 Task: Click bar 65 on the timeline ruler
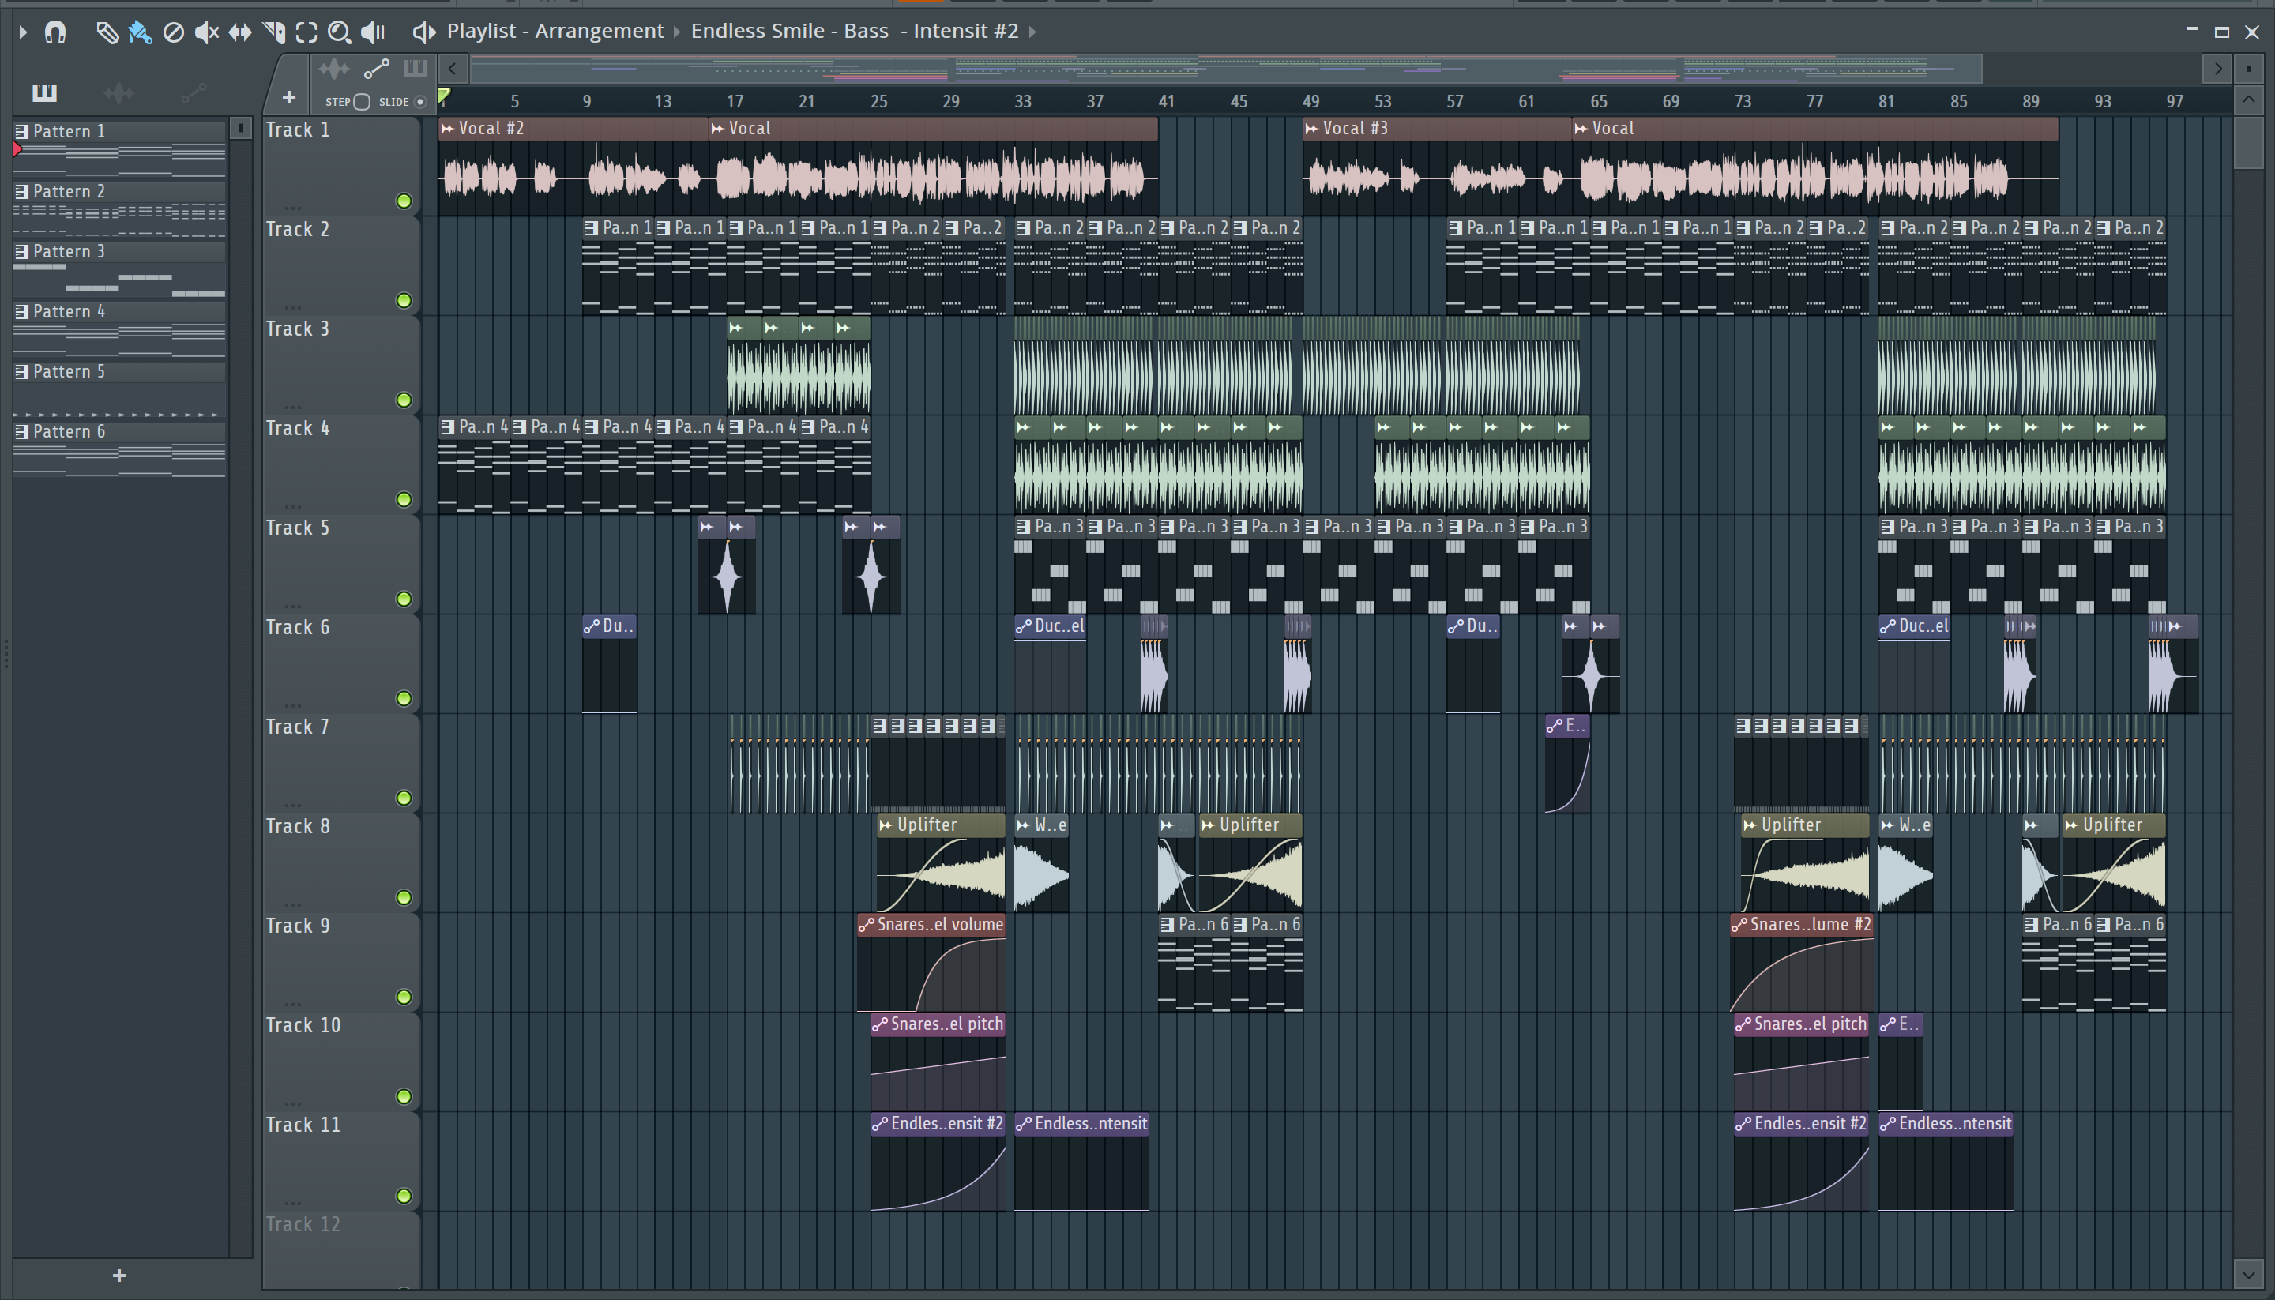(1598, 101)
